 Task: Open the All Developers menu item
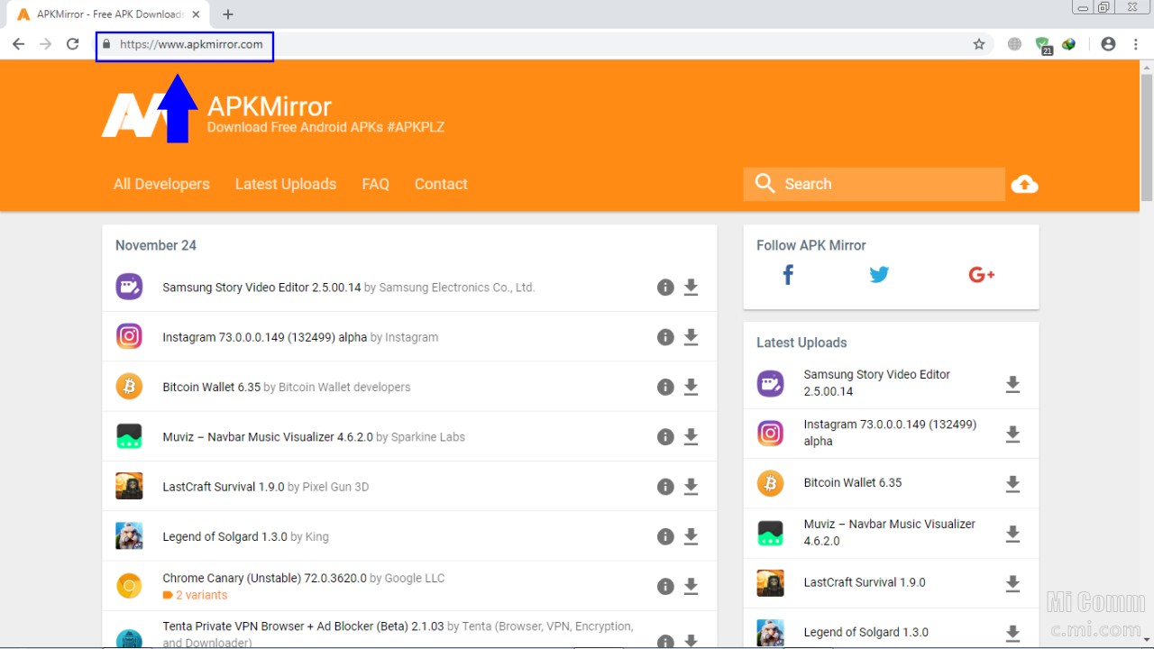tap(161, 184)
